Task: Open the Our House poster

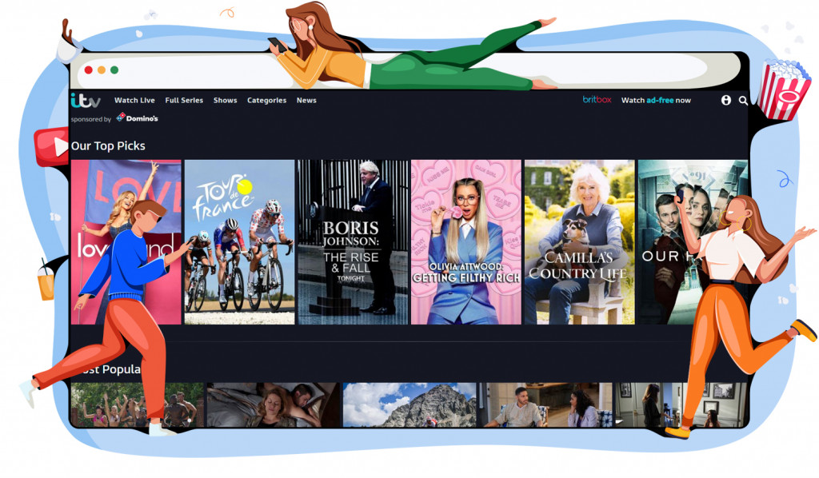Action: [693, 242]
